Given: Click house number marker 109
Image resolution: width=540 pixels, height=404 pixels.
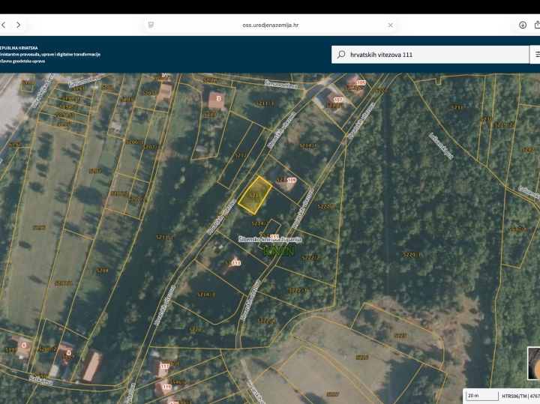Looking at the screenshot, I should 292,181.
